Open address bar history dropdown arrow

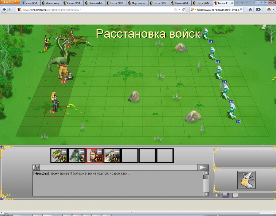click(179, 10)
